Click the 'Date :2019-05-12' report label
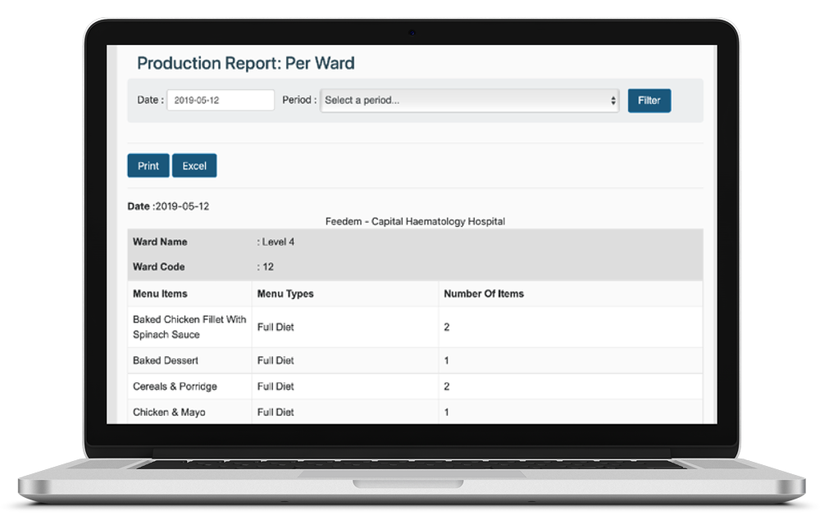This screenshot has height=529, width=820. coord(168,206)
